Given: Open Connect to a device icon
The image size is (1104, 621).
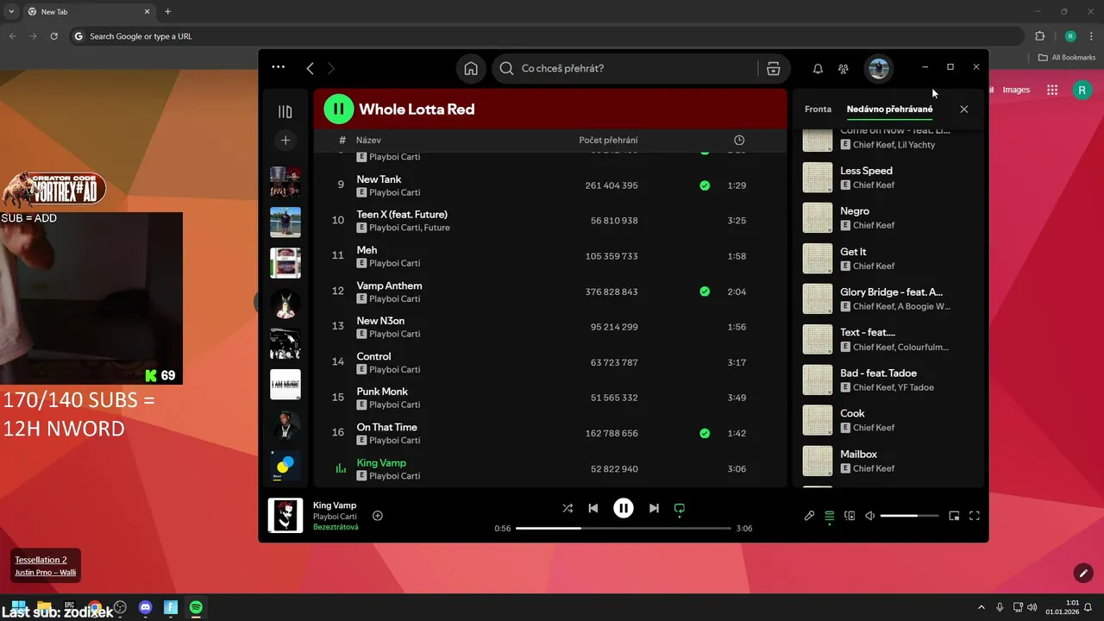Looking at the screenshot, I should (850, 516).
